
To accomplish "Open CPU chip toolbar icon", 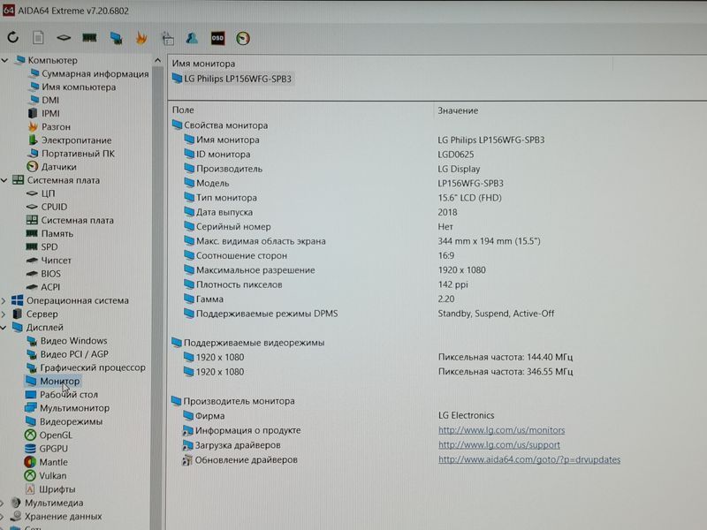I will [x=64, y=38].
